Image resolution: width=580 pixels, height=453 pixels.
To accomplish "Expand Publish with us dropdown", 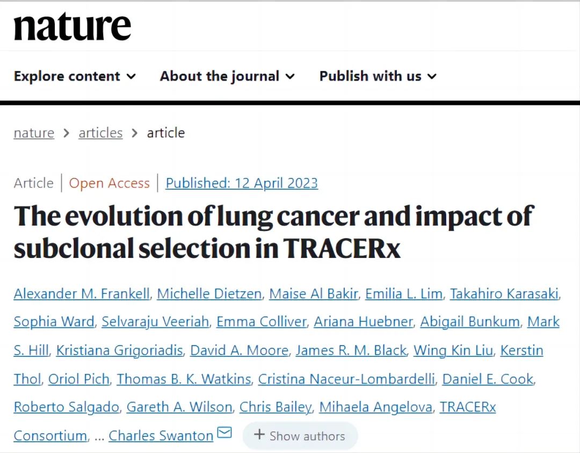I will tap(378, 76).
